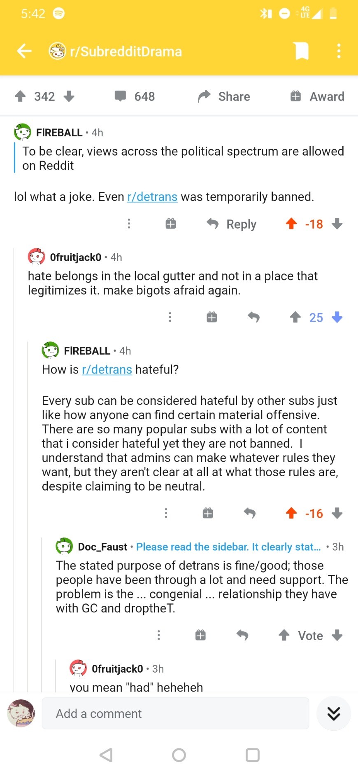
Task: Share this post
Action: coord(224,96)
